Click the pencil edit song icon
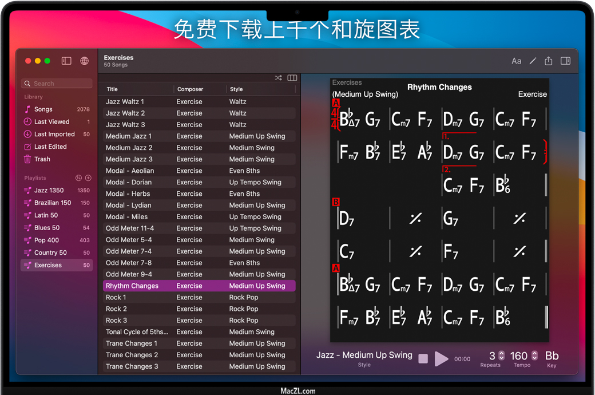 (533, 61)
